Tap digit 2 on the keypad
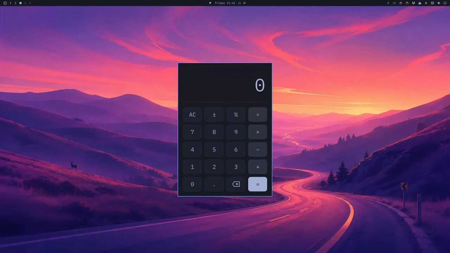The image size is (450, 253). (214, 167)
